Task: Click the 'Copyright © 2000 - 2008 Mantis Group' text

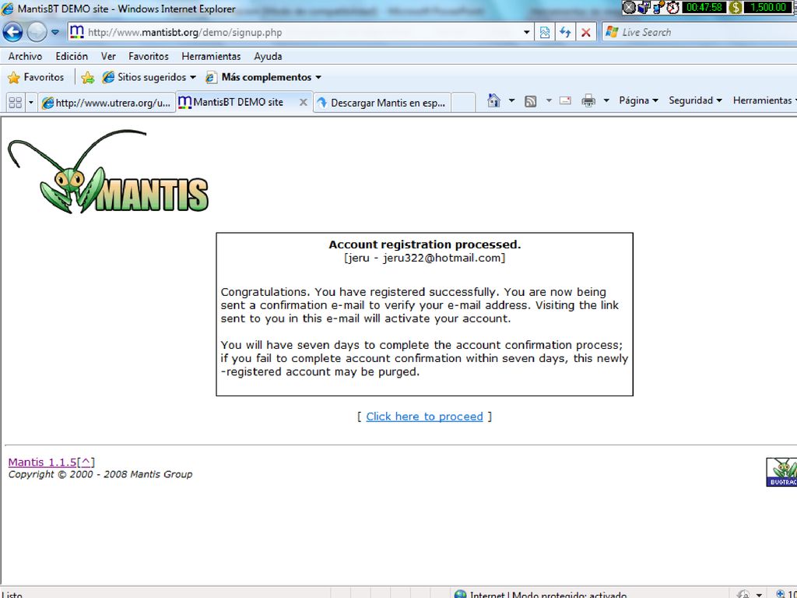Action: point(100,474)
